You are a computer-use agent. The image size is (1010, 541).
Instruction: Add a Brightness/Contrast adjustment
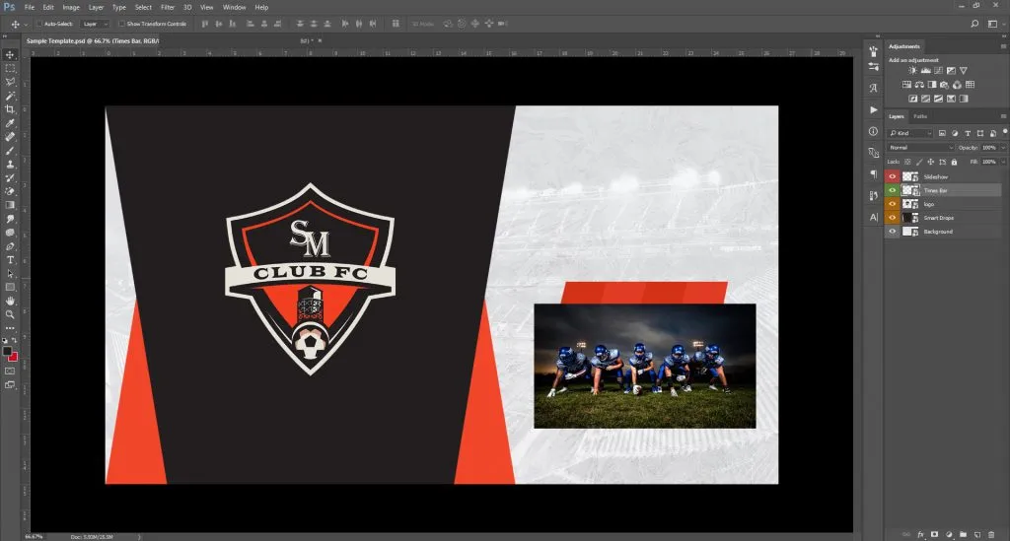(x=914, y=70)
